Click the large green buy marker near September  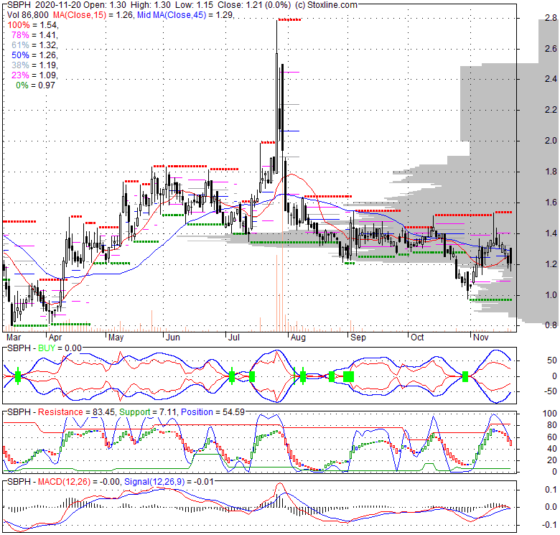(x=348, y=376)
